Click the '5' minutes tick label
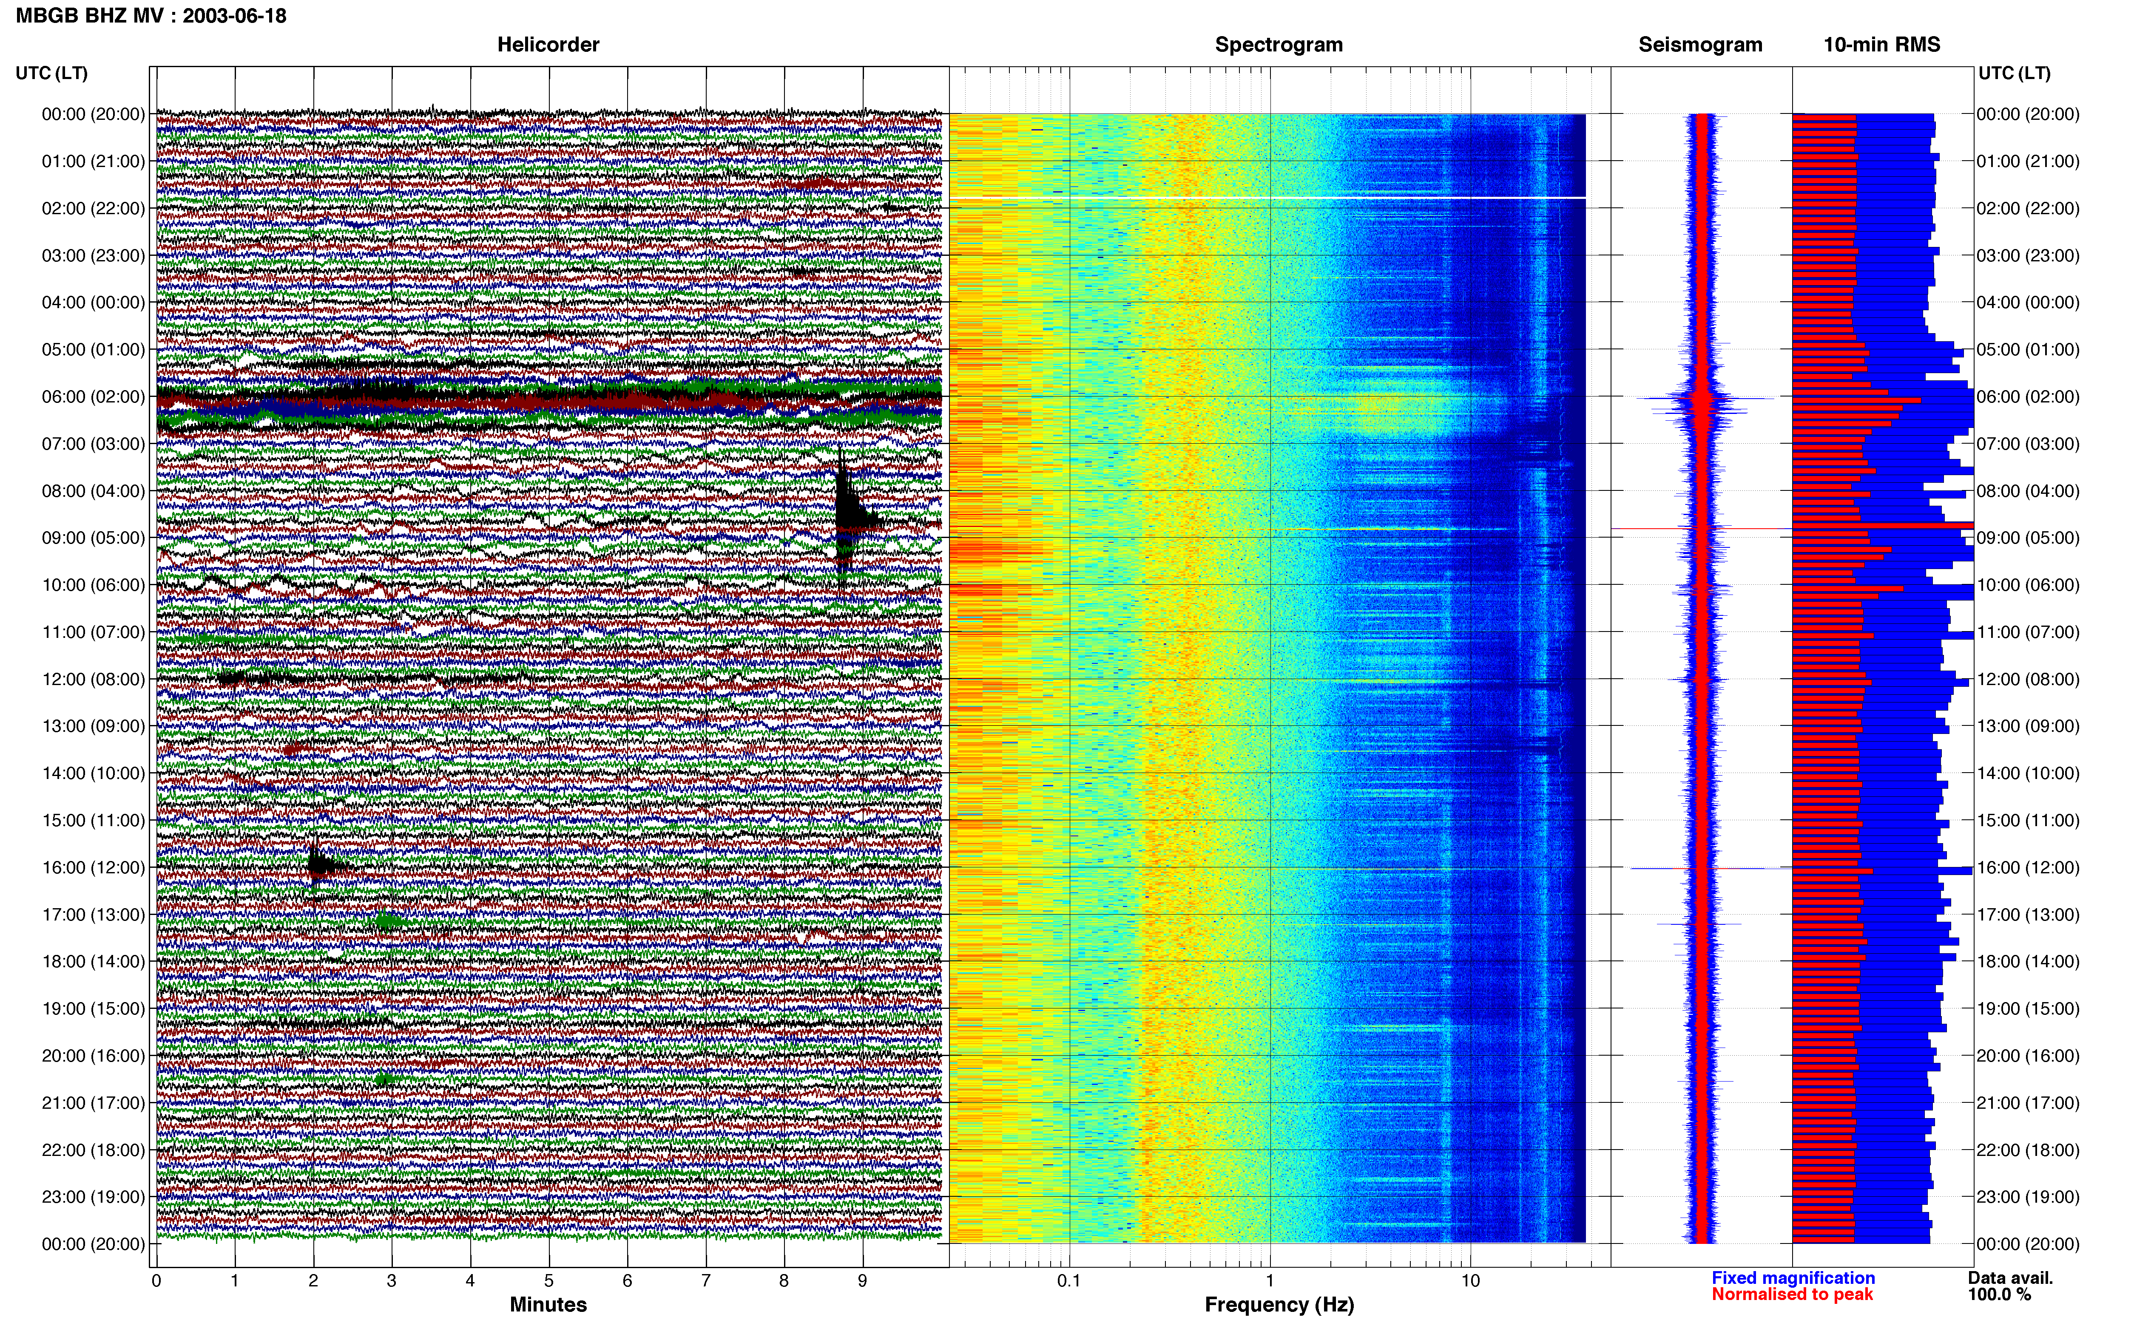This screenshot has width=2134, height=1334. point(548,1280)
